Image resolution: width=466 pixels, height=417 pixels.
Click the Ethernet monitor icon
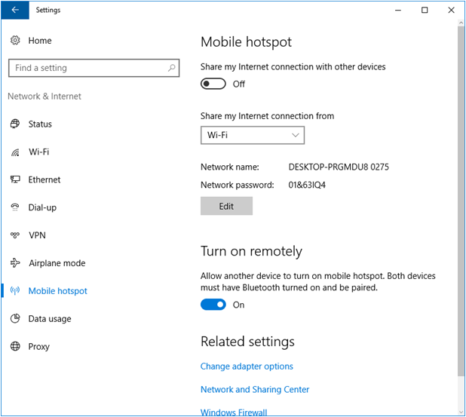(15, 180)
